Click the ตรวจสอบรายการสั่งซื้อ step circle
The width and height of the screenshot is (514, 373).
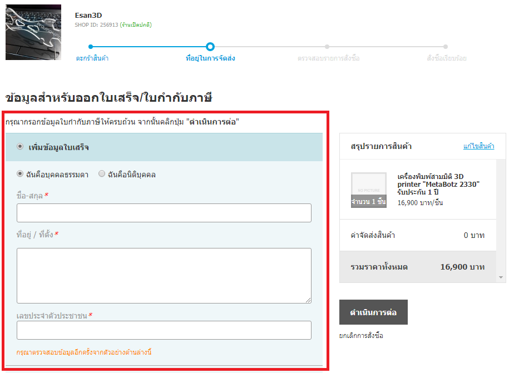pyautogui.click(x=327, y=47)
